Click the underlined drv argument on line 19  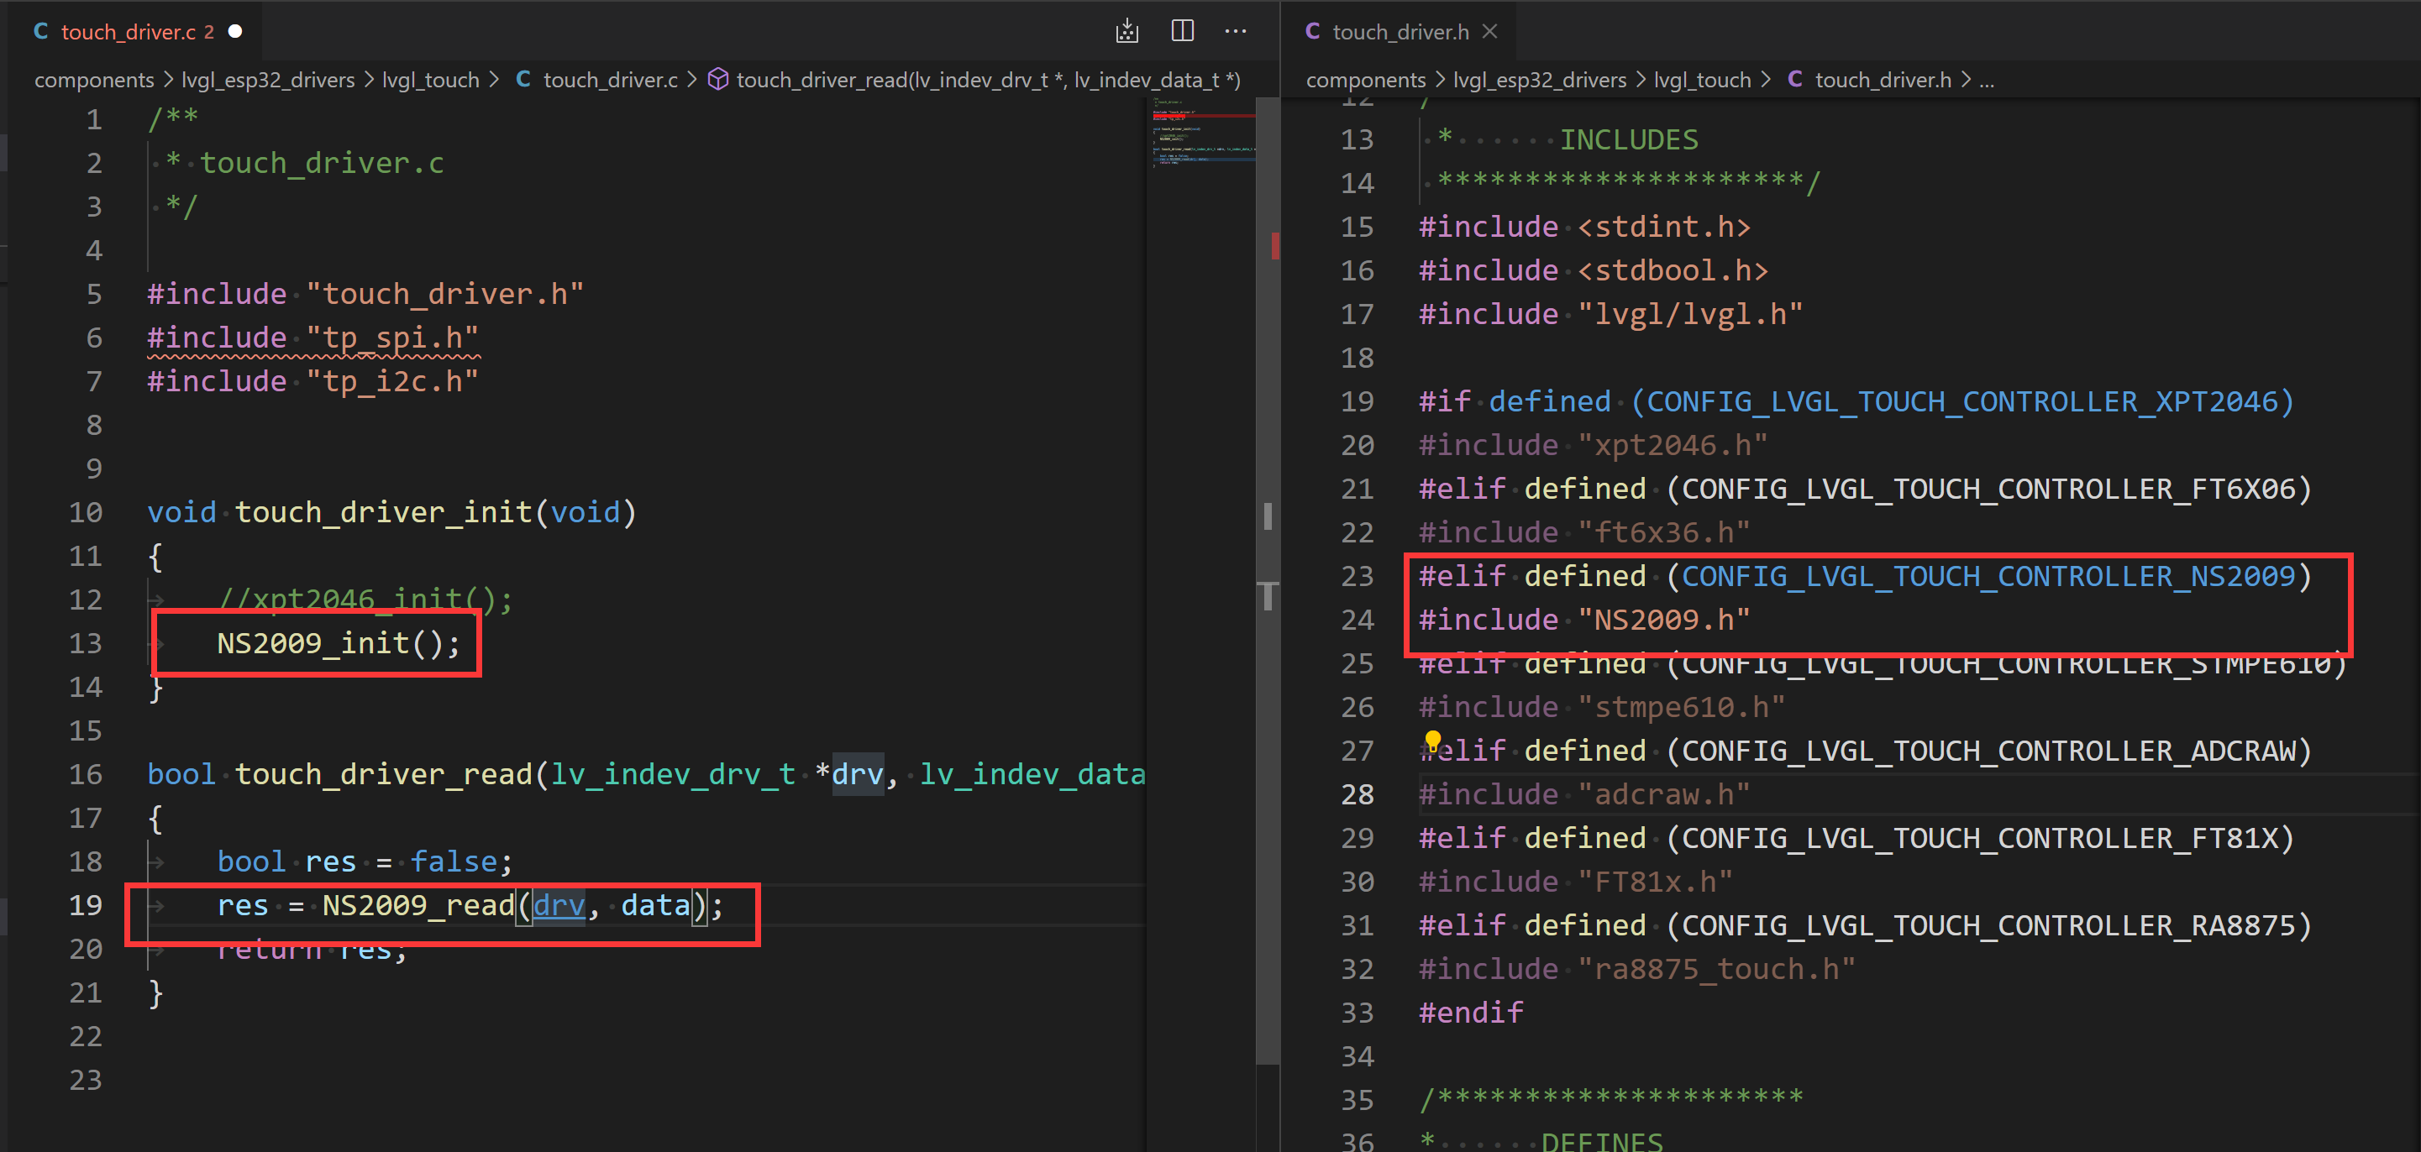tap(559, 905)
